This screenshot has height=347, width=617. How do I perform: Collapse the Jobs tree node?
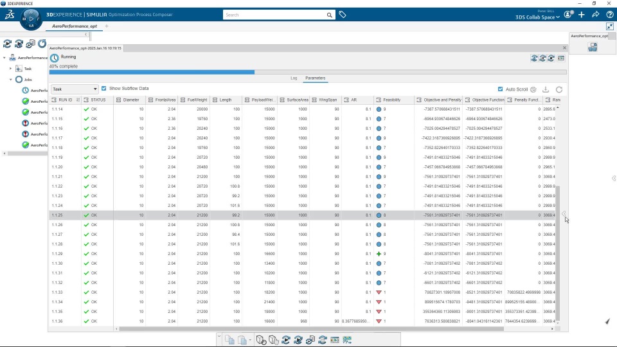11,80
